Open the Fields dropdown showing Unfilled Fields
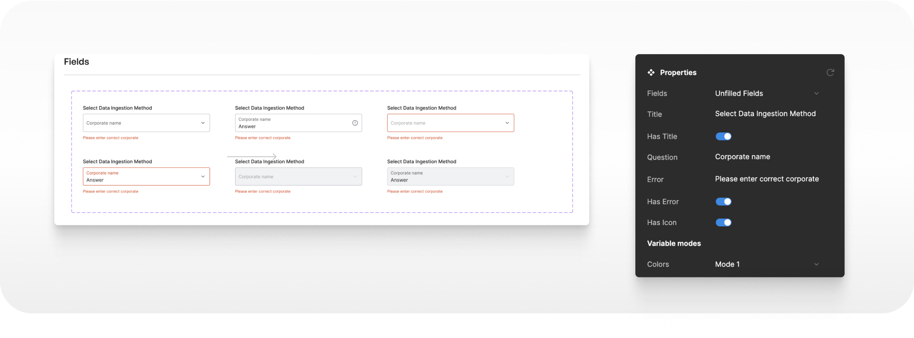 coord(767,94)
